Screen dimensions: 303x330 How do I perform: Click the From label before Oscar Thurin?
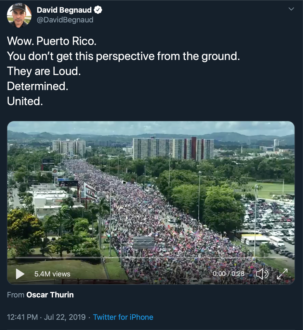[15, 295]
